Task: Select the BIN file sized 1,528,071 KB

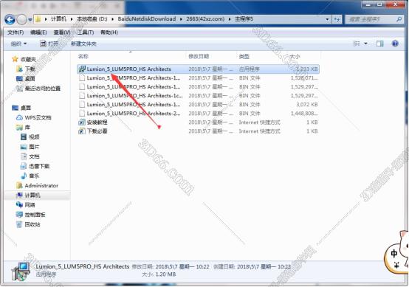Action: coord(199,78)
